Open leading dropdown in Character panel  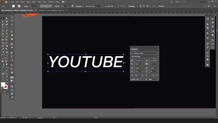157,61
